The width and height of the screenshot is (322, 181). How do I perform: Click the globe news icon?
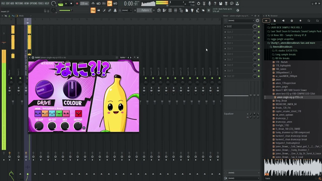pyautogui.click(x=238, y=10)
